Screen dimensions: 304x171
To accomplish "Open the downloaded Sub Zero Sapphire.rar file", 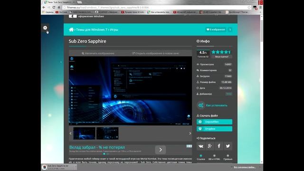I will 57,167.
